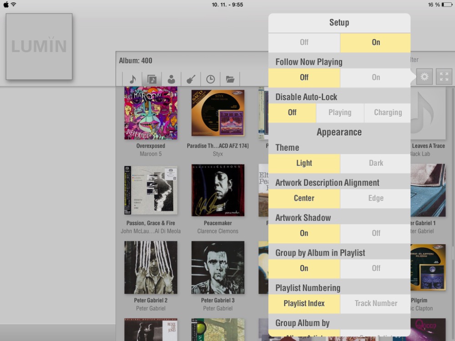Turn the top setup option Off
Screen dimensions: 455x341
pos(304,42)
